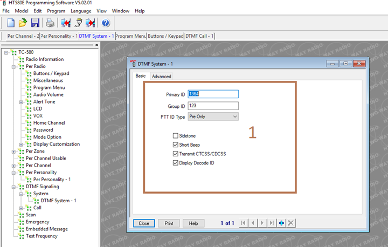388x247 pixels.
Task: Open the Window menu
Action: point(121,11)
